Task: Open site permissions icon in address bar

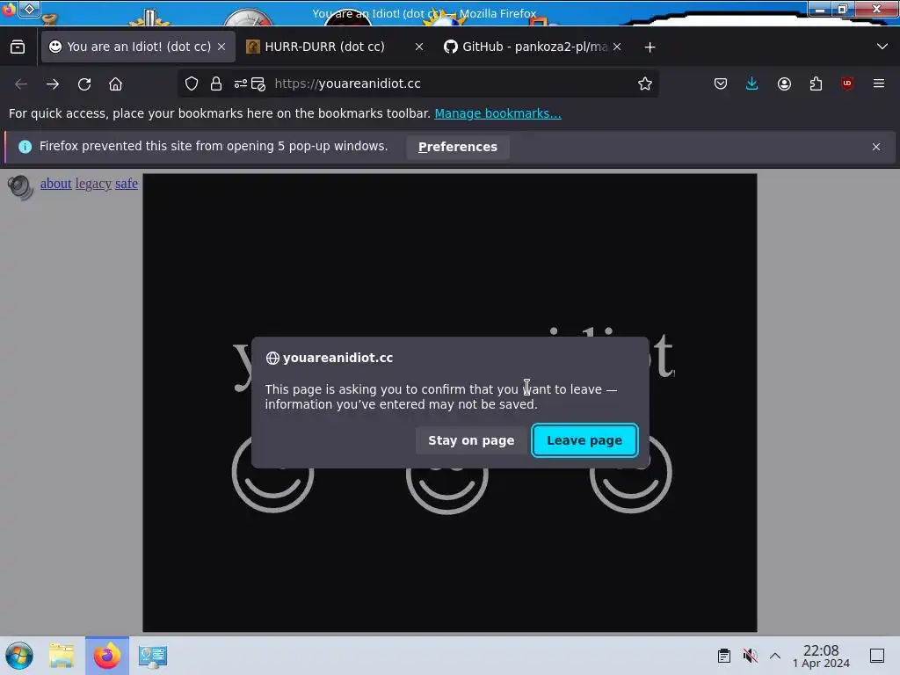Action: pyautogui.click(x=241, y=83)
